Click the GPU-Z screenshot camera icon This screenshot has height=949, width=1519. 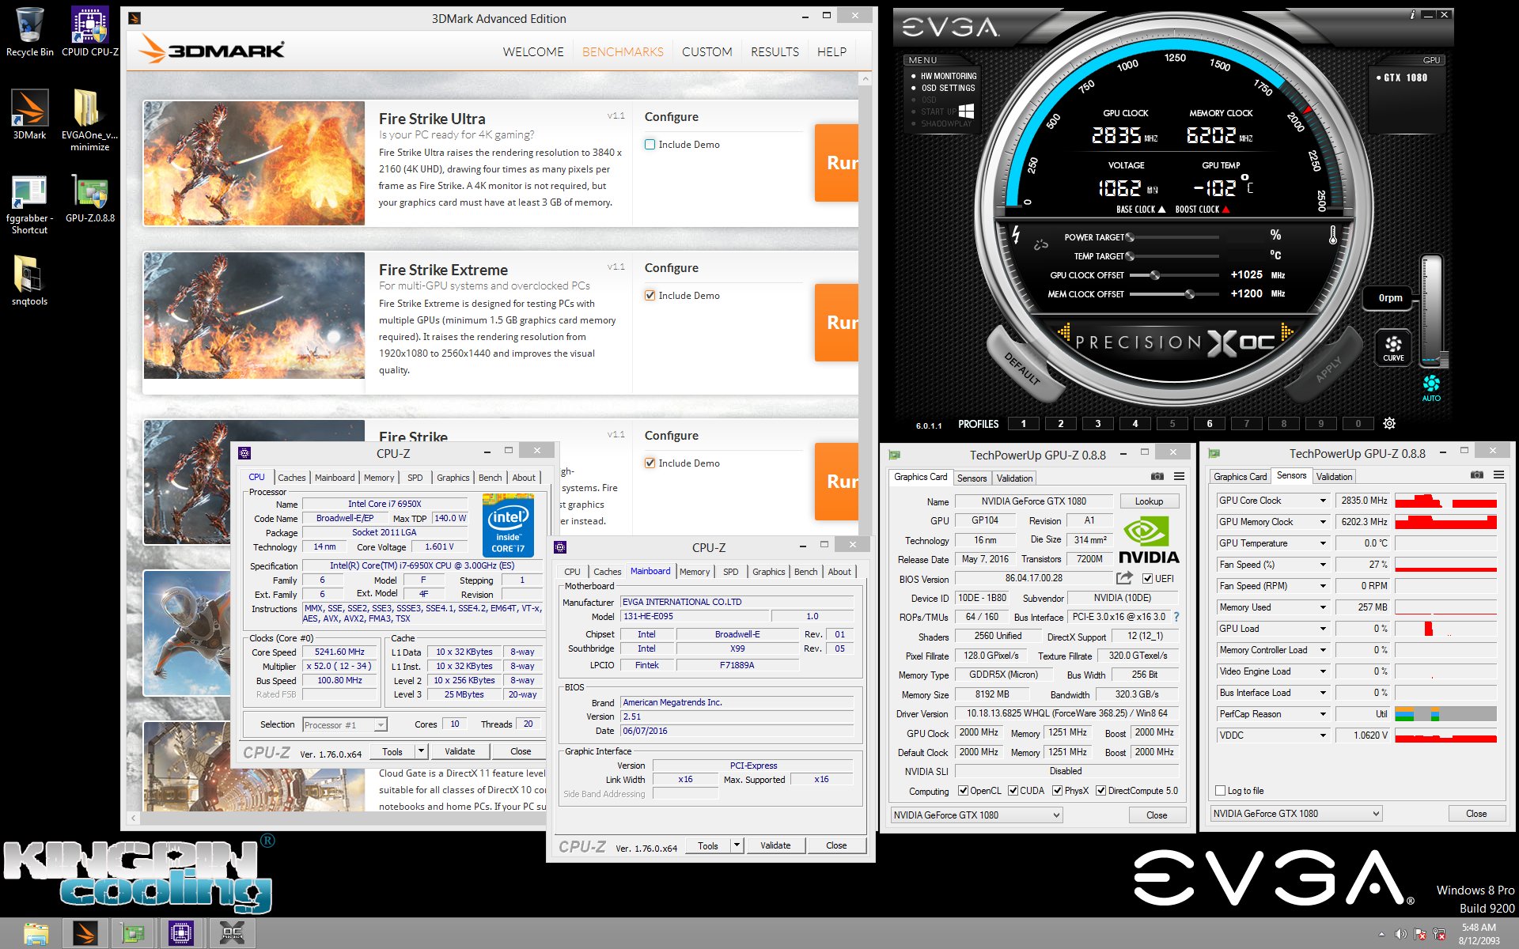[x=1157, y=476]
